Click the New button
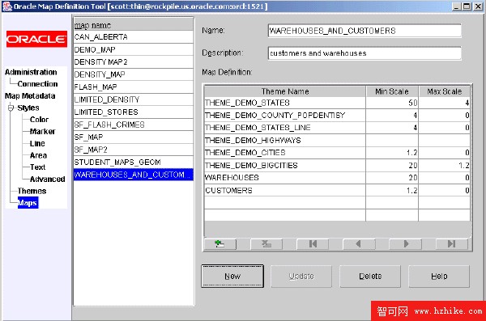This screenshot has height=321, width=486. coord(232,276)
